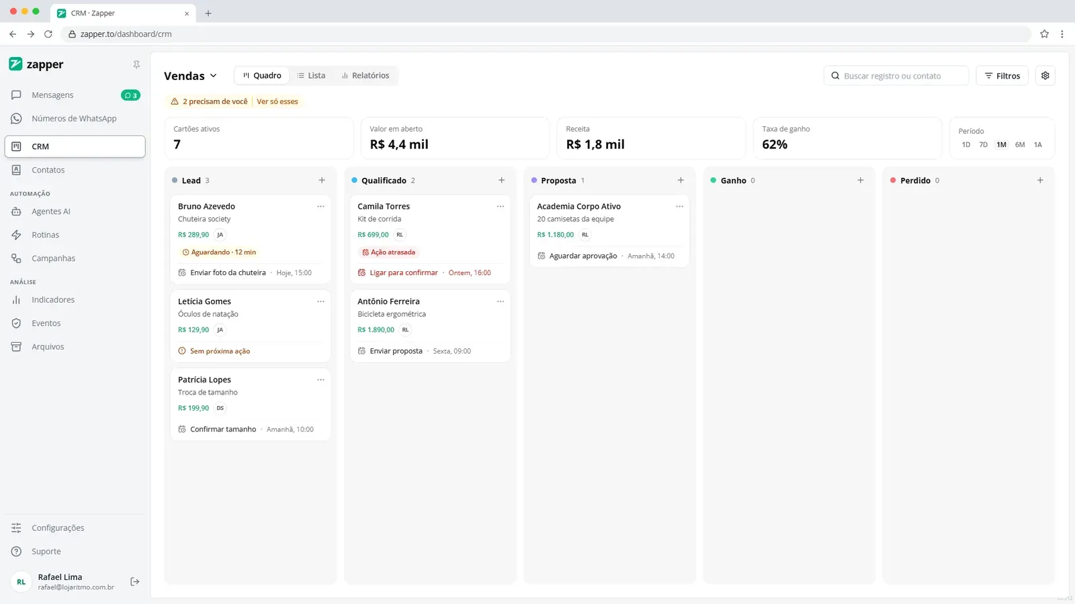
Task: Open Agentes AI in sidebar
Action: pos(75,211)
